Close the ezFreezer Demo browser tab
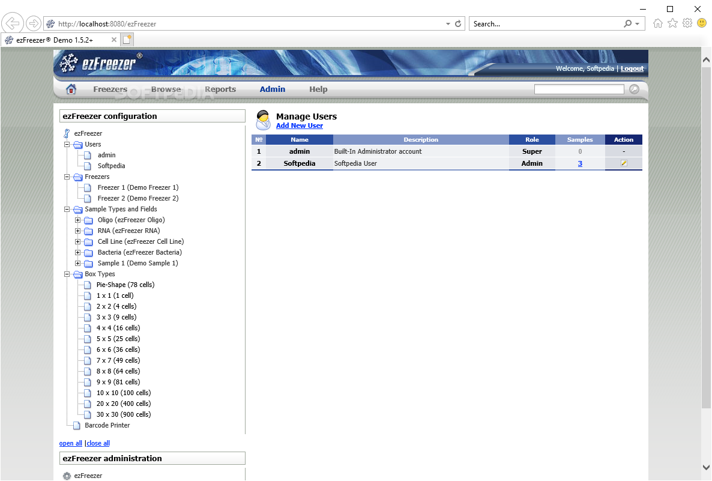 click(x=114, y=40)
